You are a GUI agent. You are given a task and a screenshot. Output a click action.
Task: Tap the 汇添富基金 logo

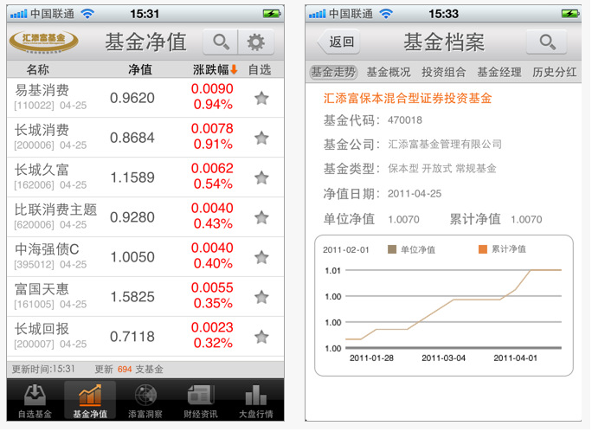click(x=44, y=42)
